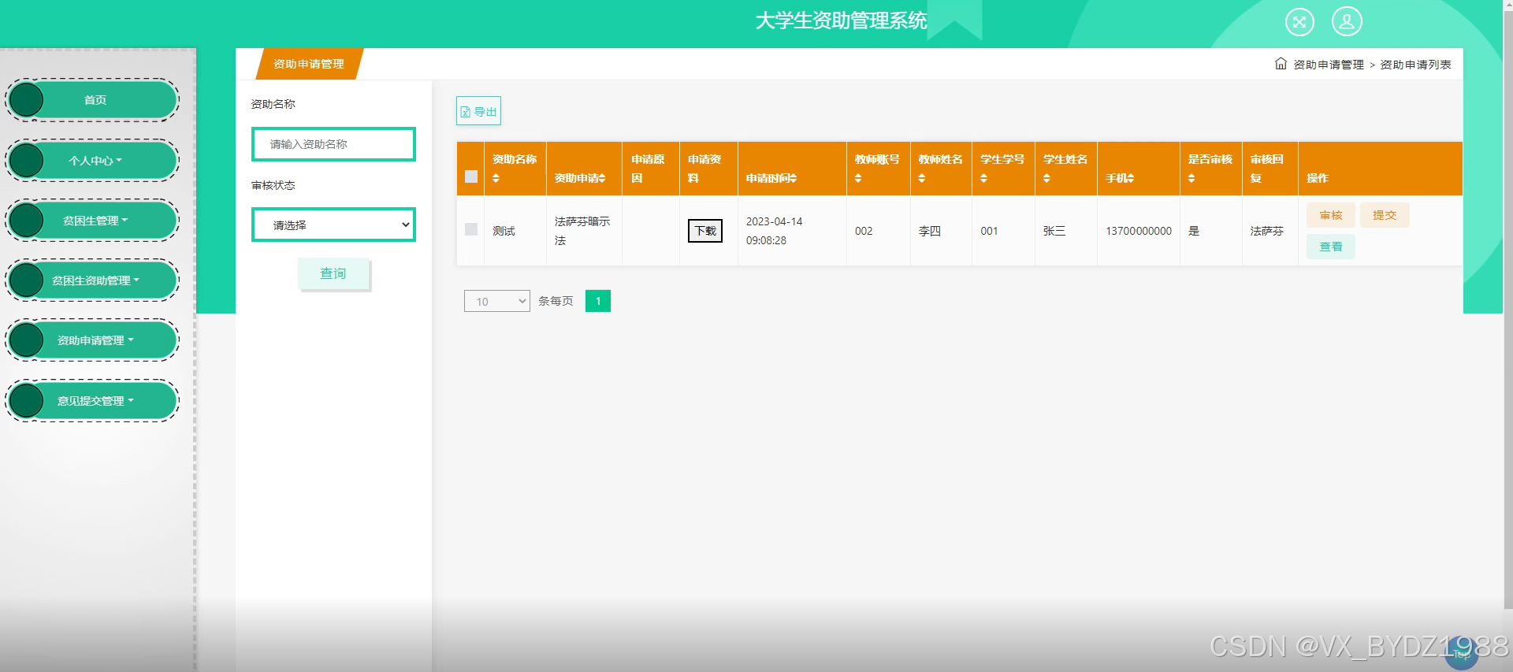
Task: Go to page 1 in pagination
Action: click(x=598, y=301)
